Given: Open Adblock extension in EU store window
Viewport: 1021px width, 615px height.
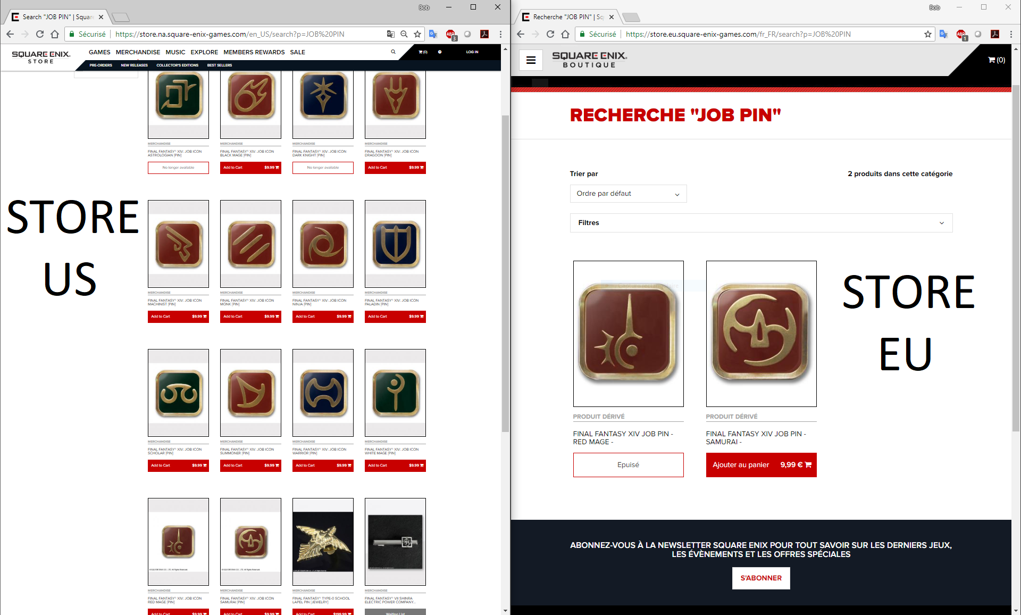Looking at the screenshot, I should pyautogui.click(x=961, y=35).
